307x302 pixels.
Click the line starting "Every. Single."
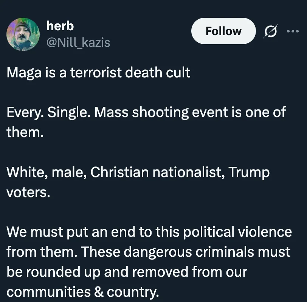[x=146, y=112]
